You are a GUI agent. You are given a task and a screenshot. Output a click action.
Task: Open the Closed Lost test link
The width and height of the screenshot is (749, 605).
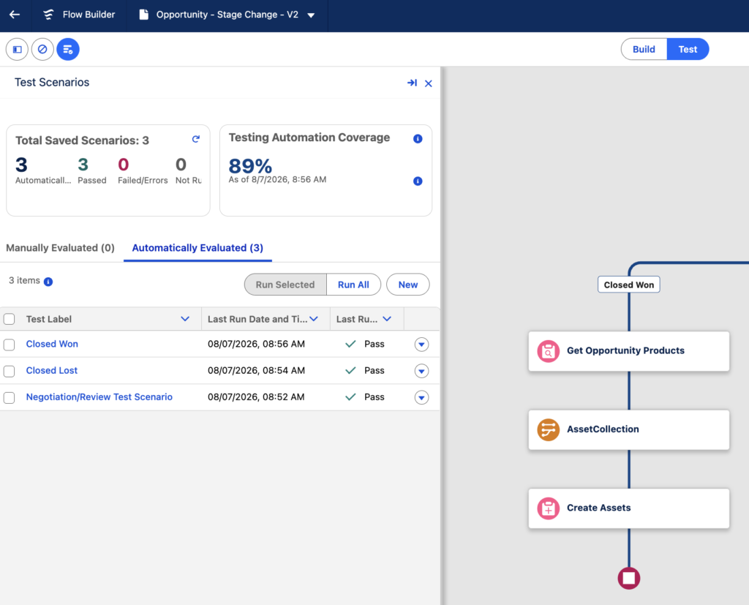point(52,370)
